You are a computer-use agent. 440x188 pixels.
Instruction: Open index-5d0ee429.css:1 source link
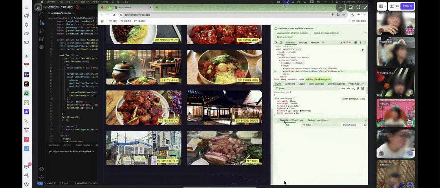(354, 99)
